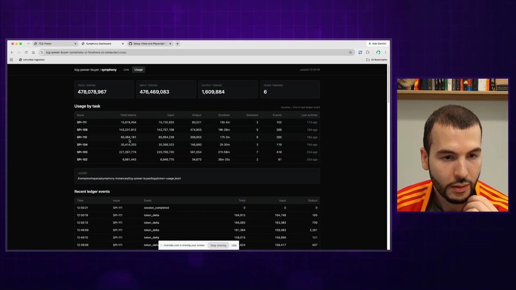Select the Usage dashboard tab
Image resolution: width=516 pixels, height=290 pixels.
point(138,70)
